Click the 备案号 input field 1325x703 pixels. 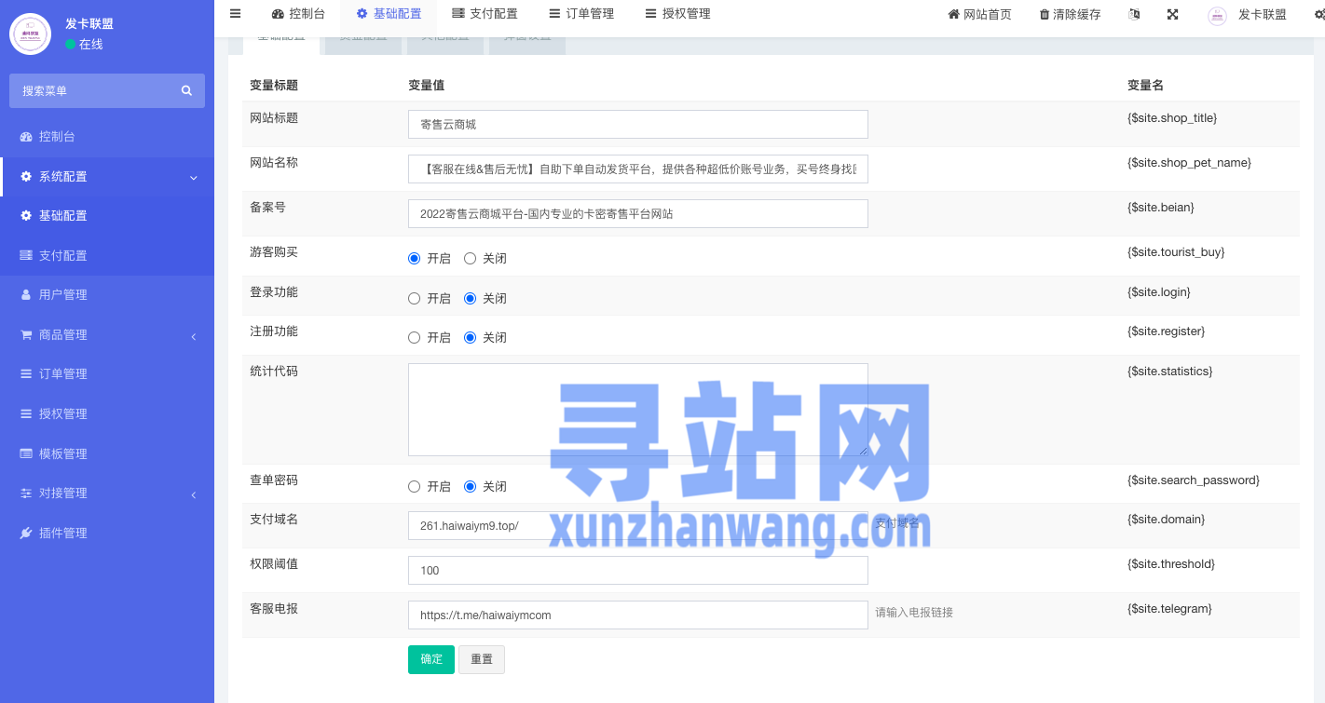pos(638,213)
